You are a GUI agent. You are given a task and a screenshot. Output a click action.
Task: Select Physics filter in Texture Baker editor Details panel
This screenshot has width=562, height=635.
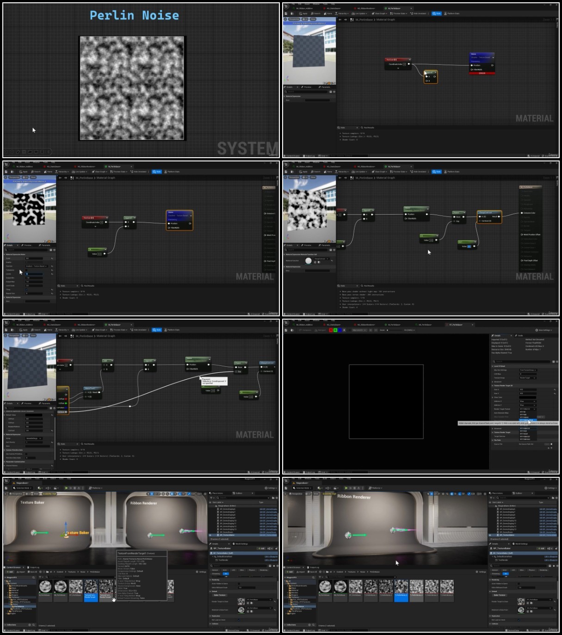click(252, 570)
